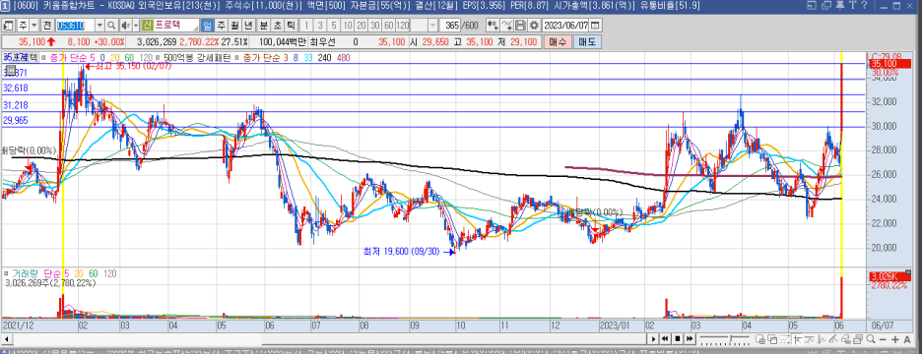Fast-forward the chart replay
This screenshot has width=922, height=354.
690,338
